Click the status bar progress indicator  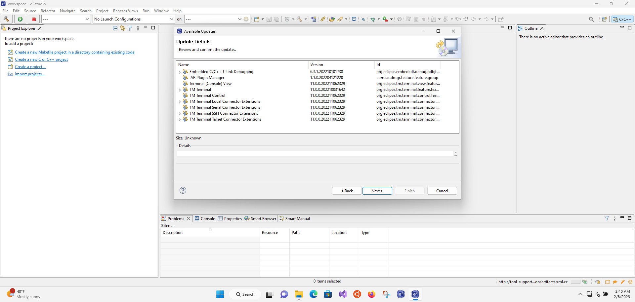pyautogui.click(x=575, y=282)
